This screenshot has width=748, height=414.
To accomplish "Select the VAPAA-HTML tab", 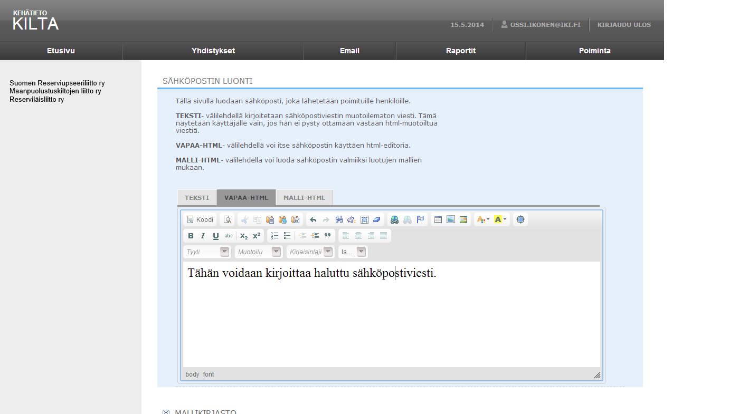I will point(246,198).
